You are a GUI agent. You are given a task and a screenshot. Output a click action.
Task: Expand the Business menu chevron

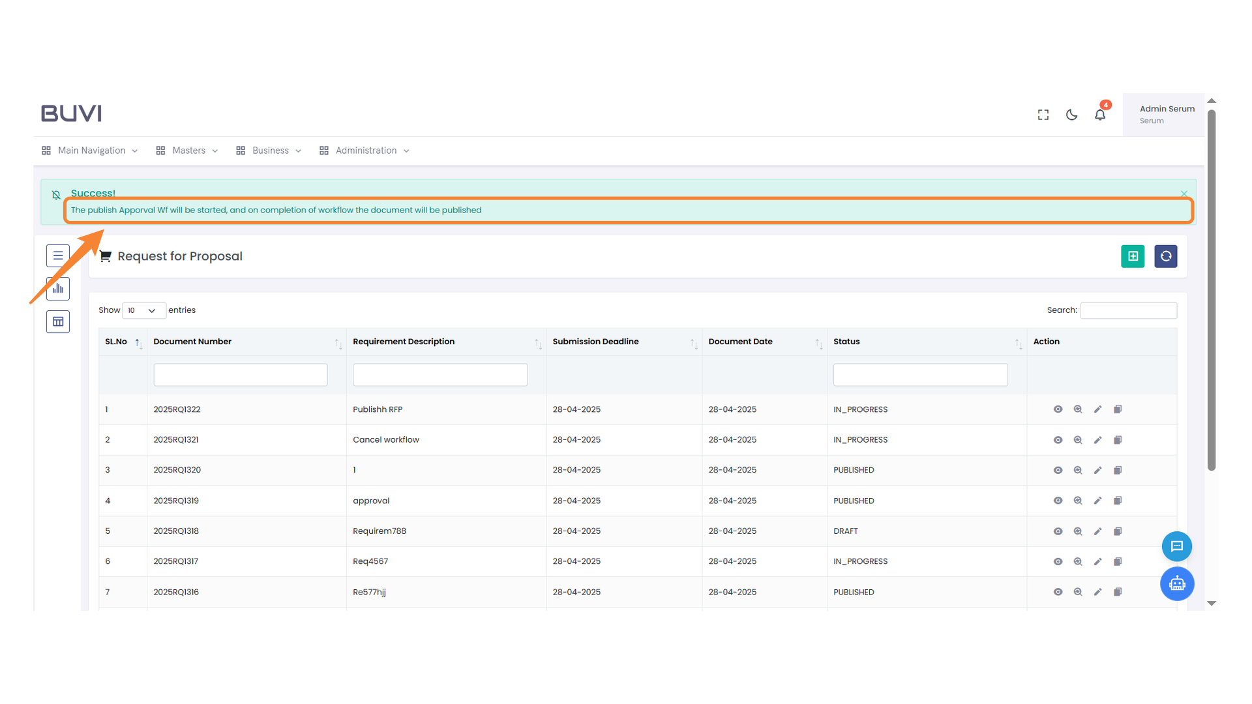[298, 150]
